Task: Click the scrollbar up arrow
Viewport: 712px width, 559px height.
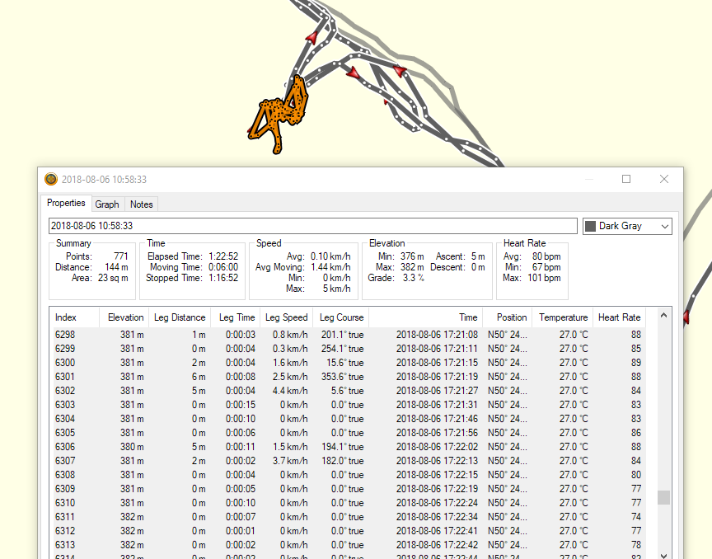Action: click(x=664, y=316)
